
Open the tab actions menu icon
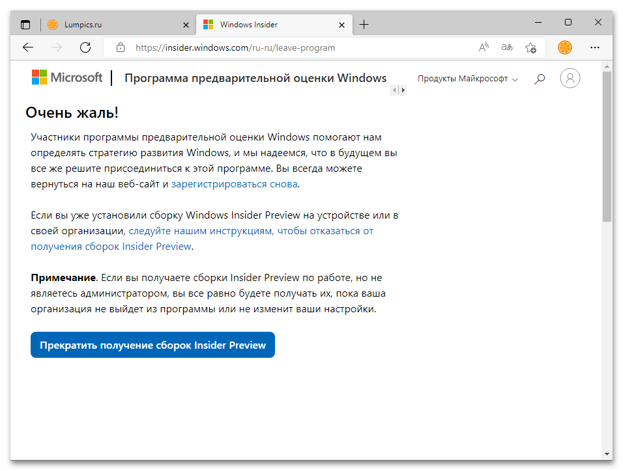click(25, 25)
